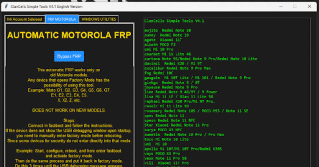The height and width of the screenshot is (167, 319).
Task: Select the 'sweetin Redmi Note 10 Pro' line
Action: coord(184,135)
